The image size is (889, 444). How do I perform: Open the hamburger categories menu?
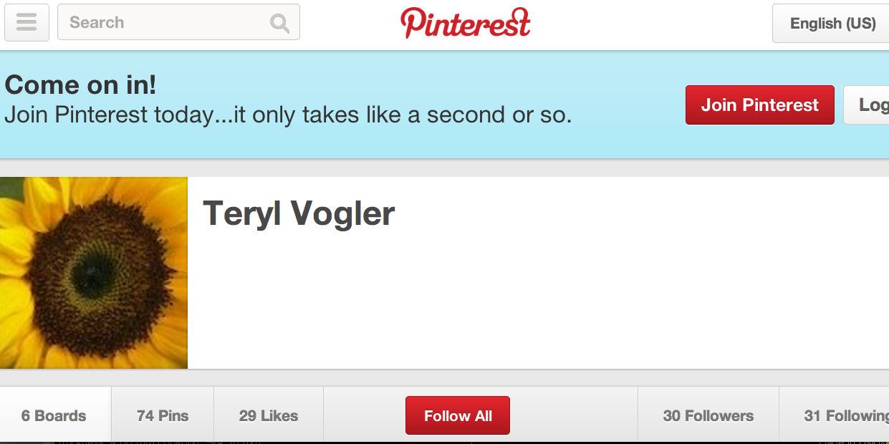pos(27,22)
